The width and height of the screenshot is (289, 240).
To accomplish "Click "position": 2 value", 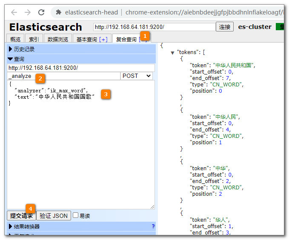I will (220, 194).
